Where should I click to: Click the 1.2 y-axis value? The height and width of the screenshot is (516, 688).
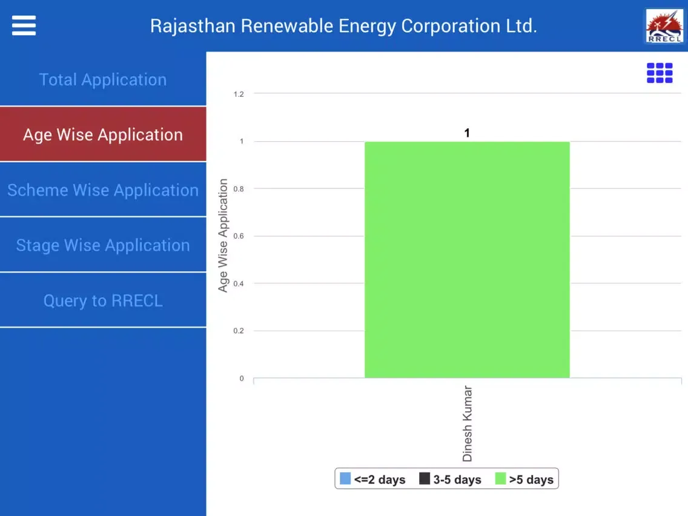239,94
